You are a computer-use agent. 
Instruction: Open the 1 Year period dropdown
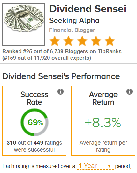point(95,166)
